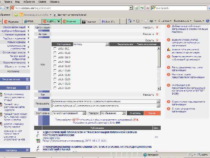
Task: Click the browser address bar URL field
Action: [x=72, y=8]
